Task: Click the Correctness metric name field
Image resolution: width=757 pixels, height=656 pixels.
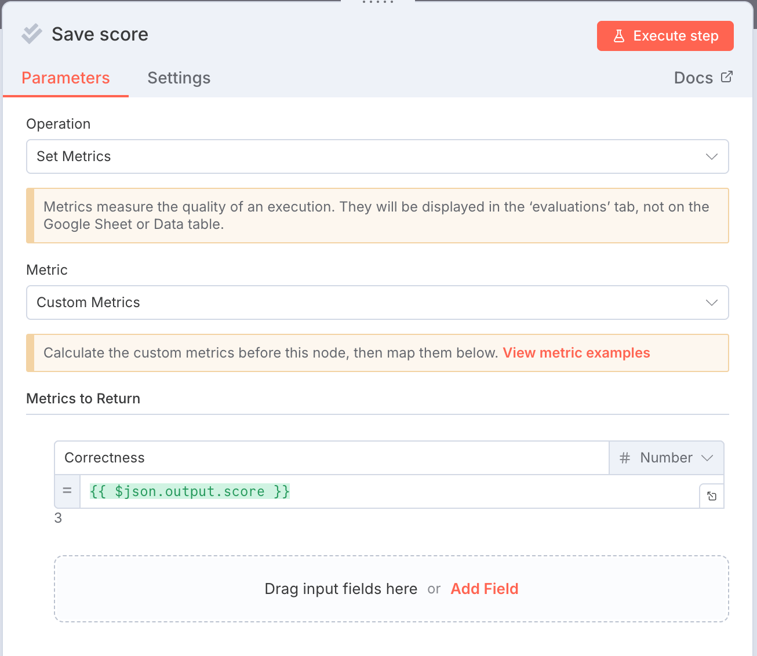Action: [332, 458]
